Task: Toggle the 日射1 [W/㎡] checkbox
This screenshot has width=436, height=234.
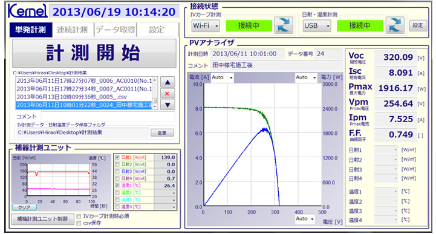Action: (117, 157)
